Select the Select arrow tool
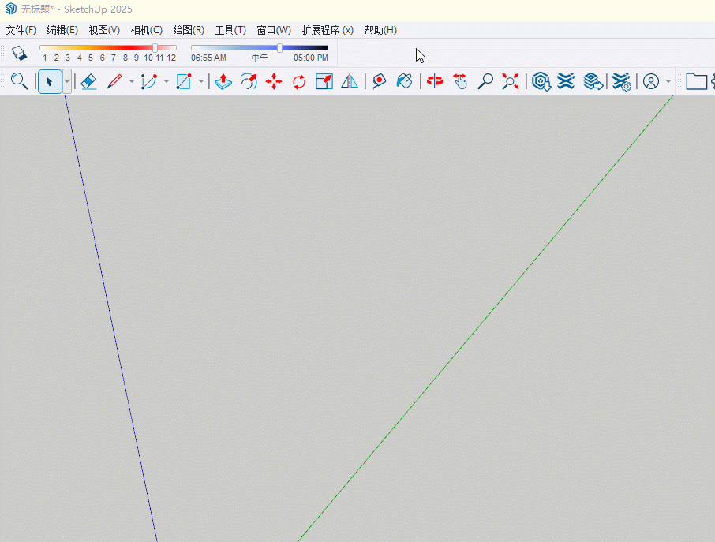 [50, 81]
